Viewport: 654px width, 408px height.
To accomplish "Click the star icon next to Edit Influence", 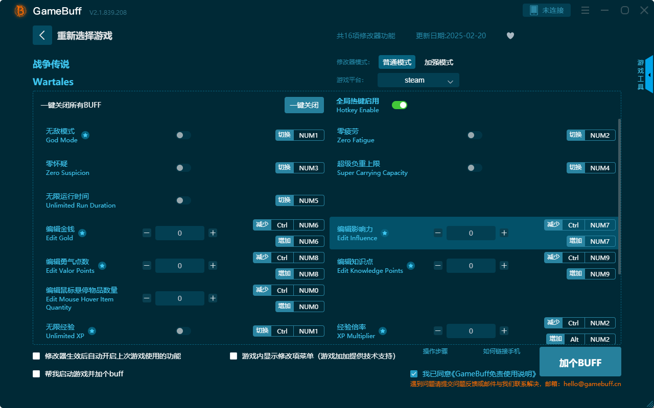I will (x=384, y=233).
